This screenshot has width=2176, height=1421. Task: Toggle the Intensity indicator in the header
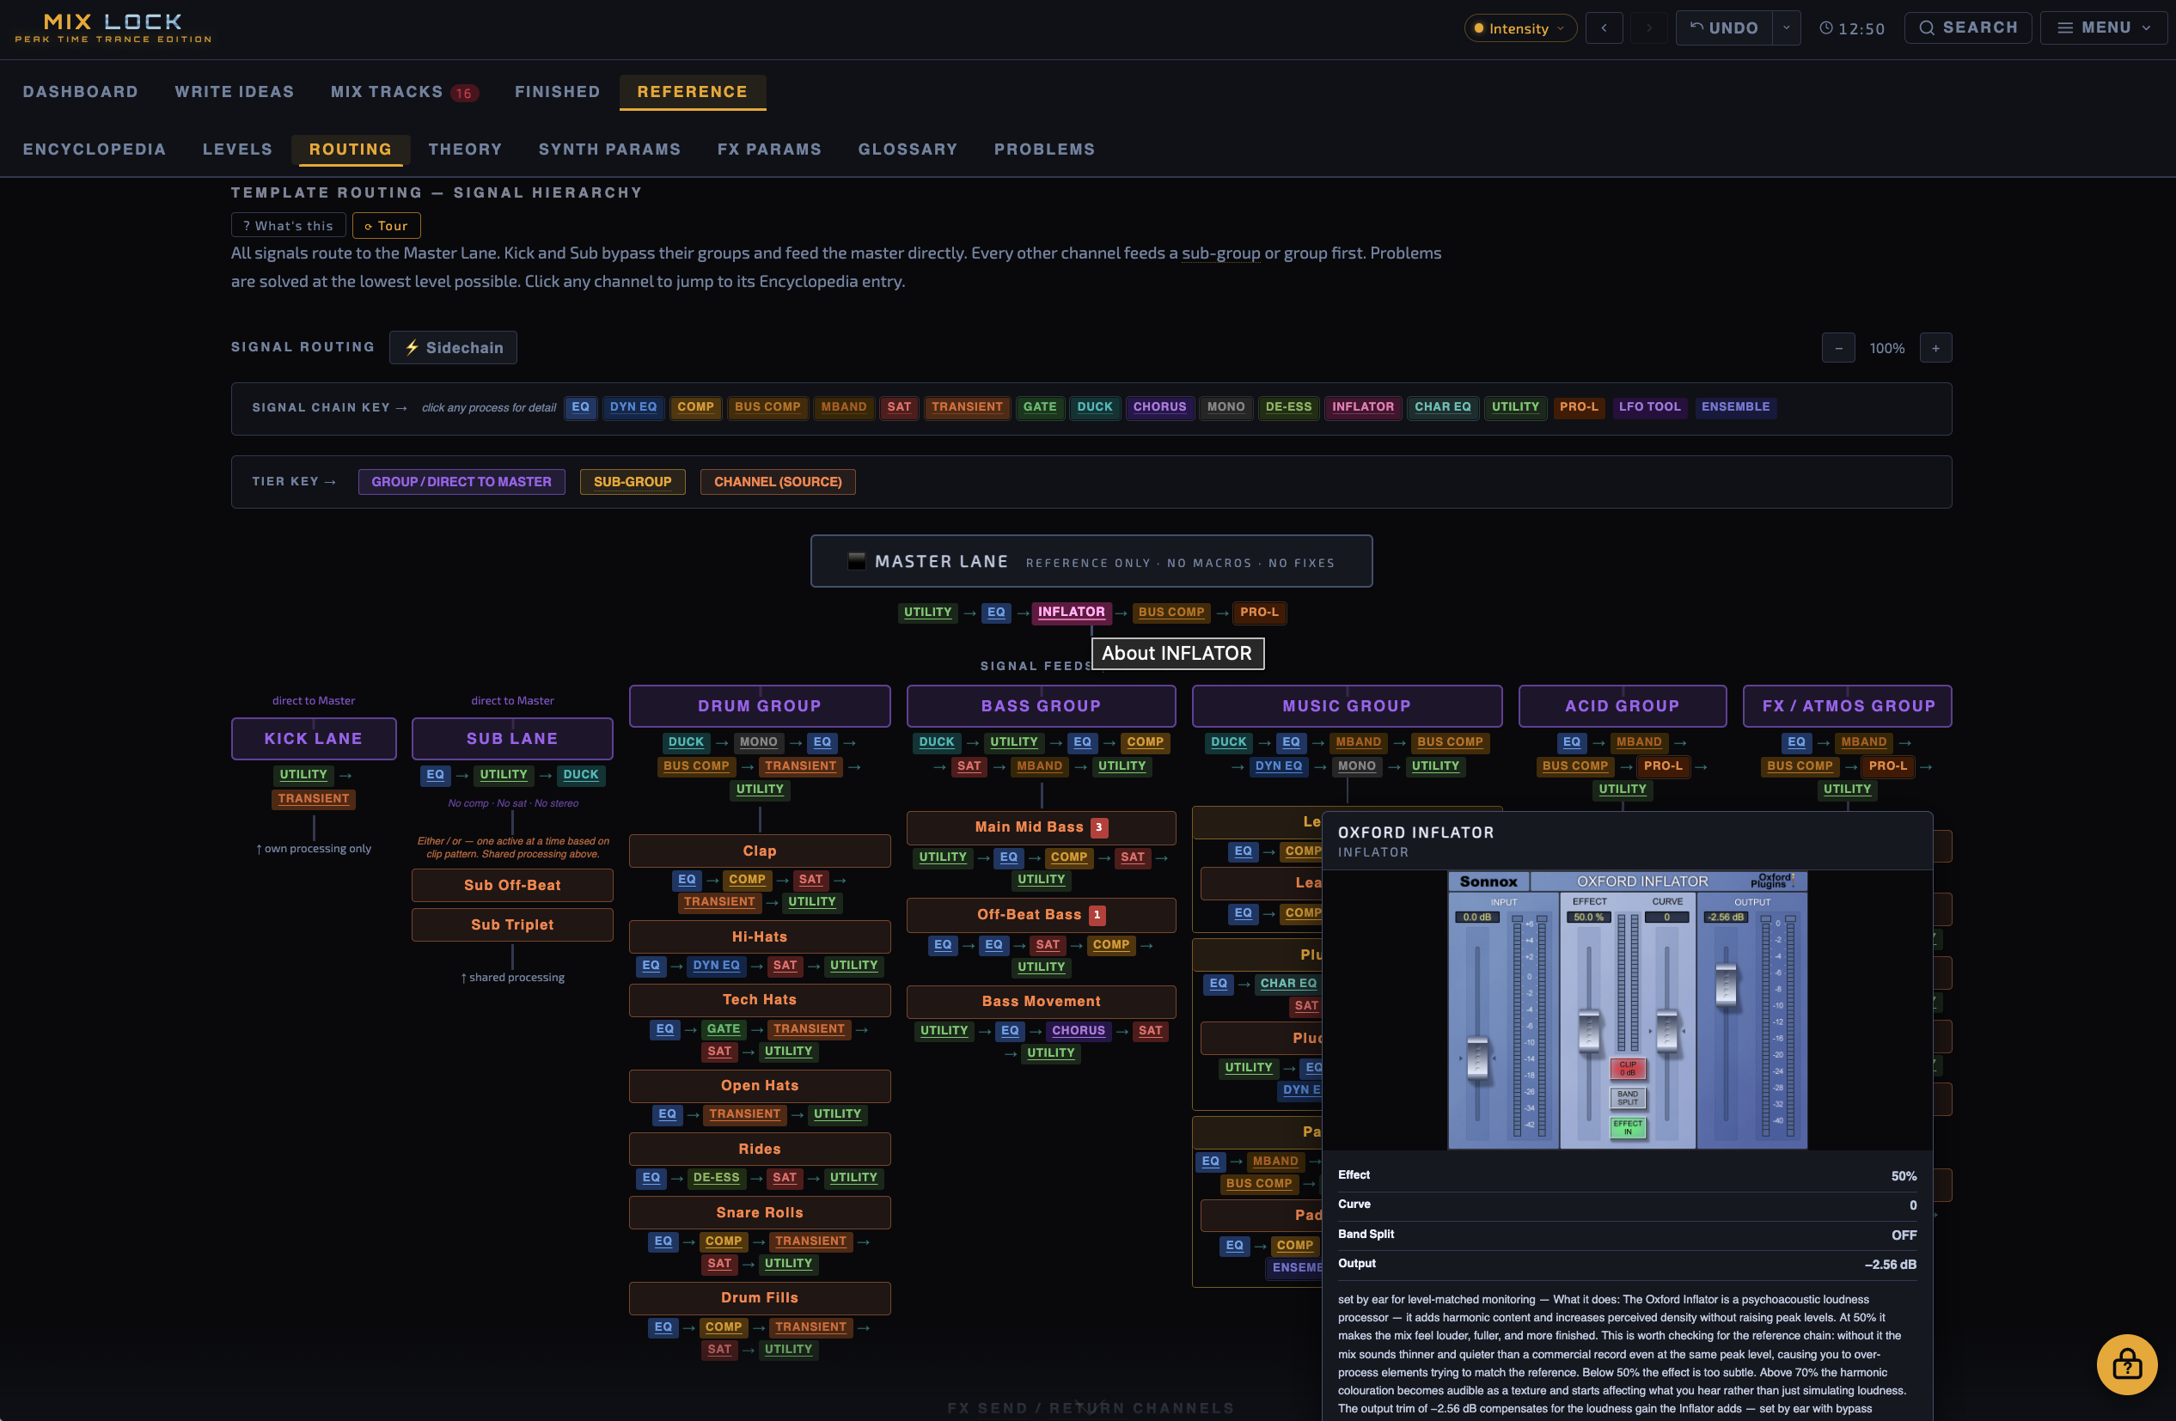point(1513,27)
